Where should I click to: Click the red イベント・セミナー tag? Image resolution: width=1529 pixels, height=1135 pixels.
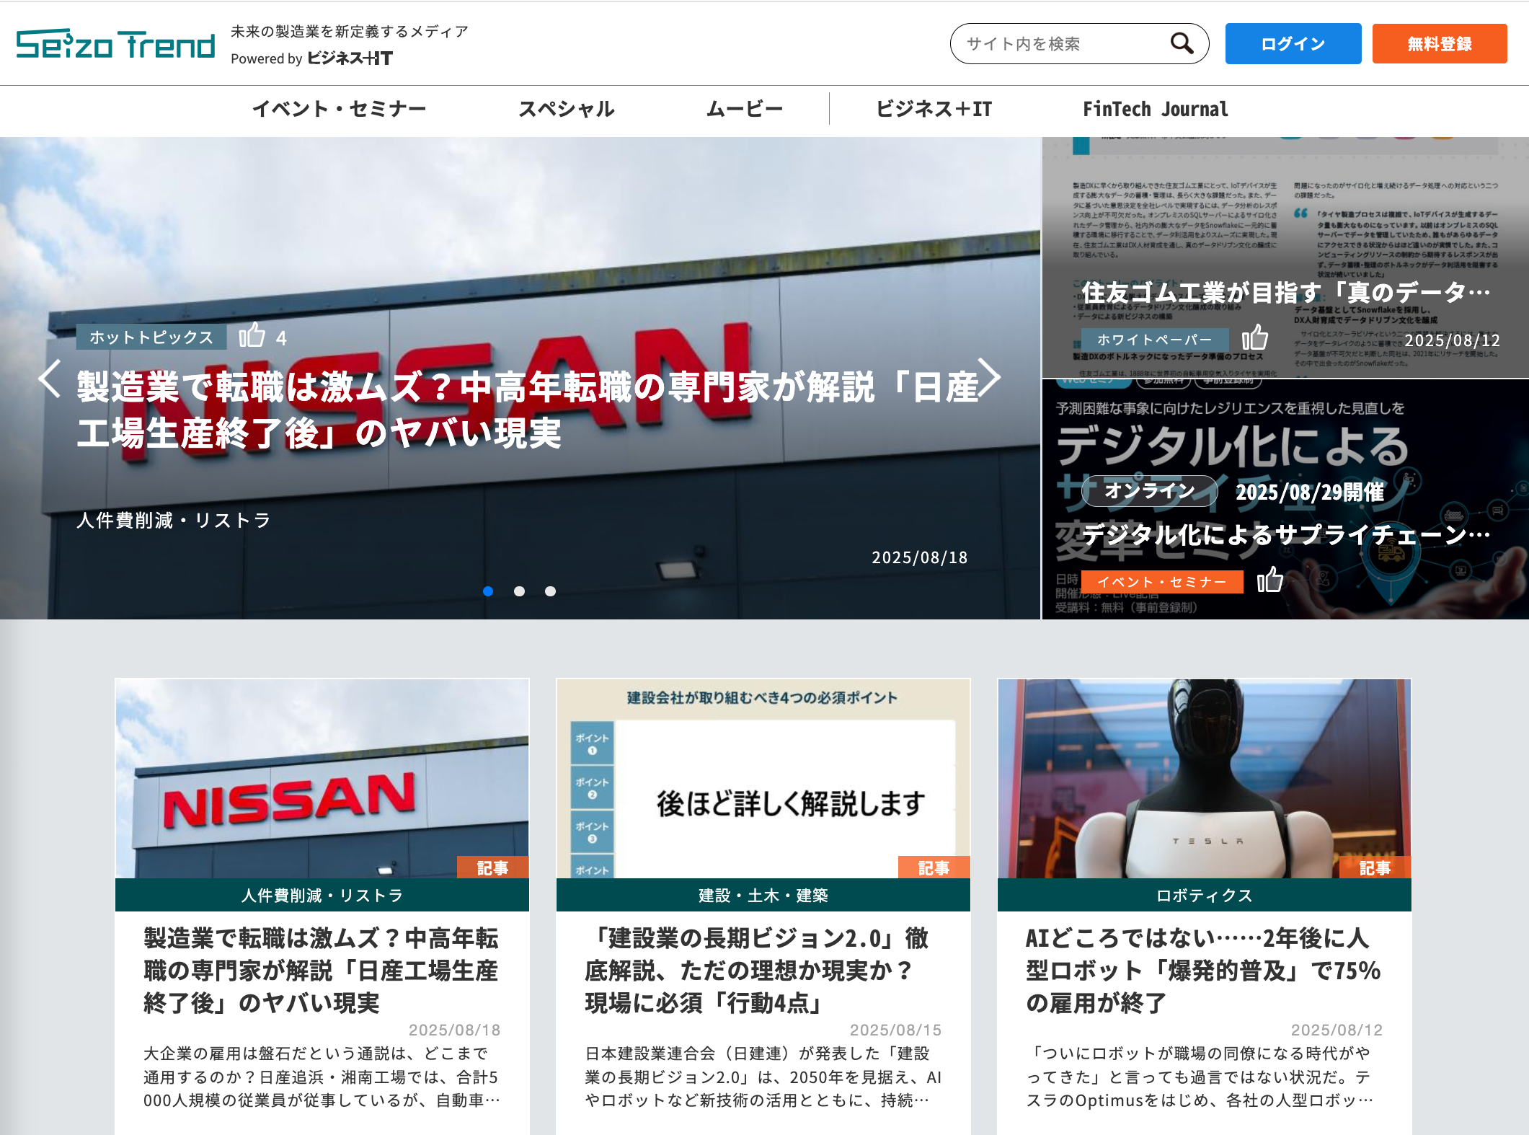click(1162, 581)
